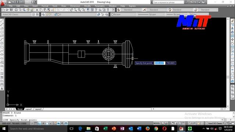235x132 pixels.
Task: Select the Move modify tool
Action: pos(232,40)
